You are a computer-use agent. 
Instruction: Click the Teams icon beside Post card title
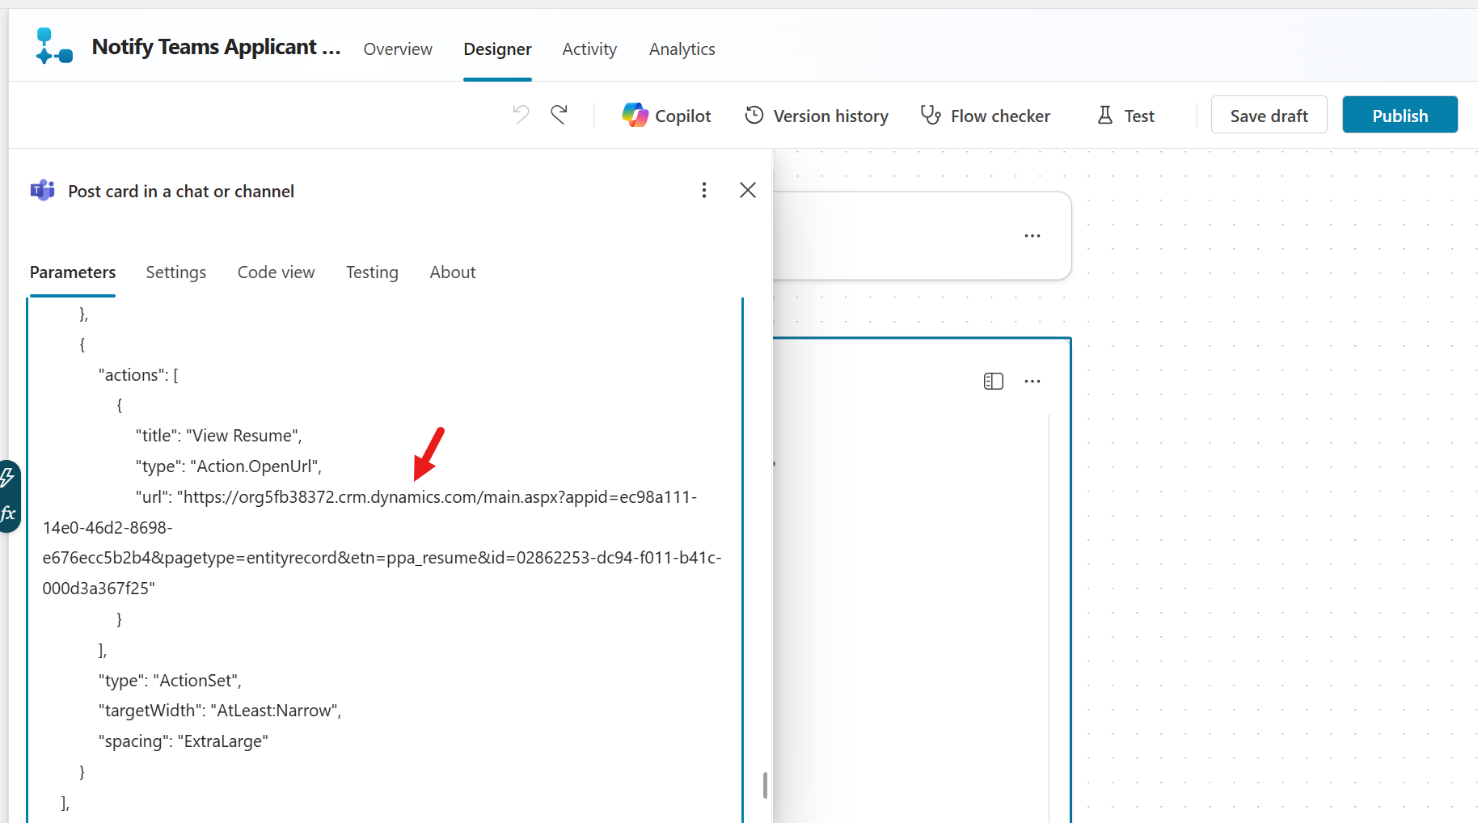(41, 190)
